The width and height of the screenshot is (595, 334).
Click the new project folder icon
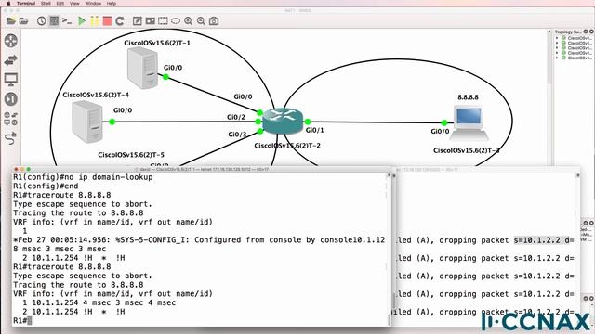11,20
